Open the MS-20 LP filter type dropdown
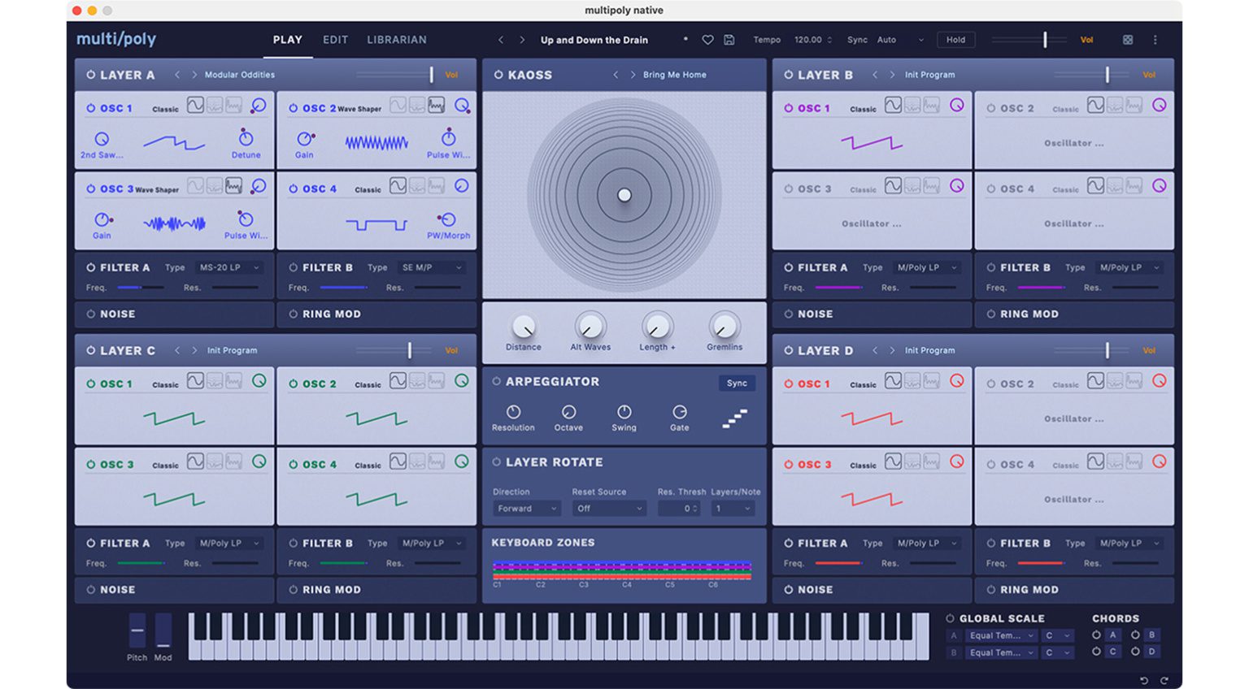 228,266
